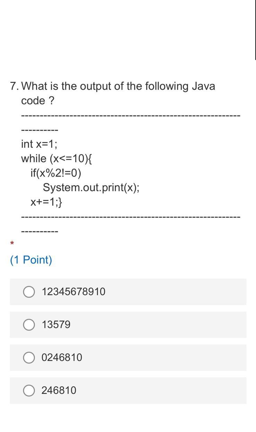
Task: Select the radio button for answer 12345678910
Action: [x=29, y=292]
